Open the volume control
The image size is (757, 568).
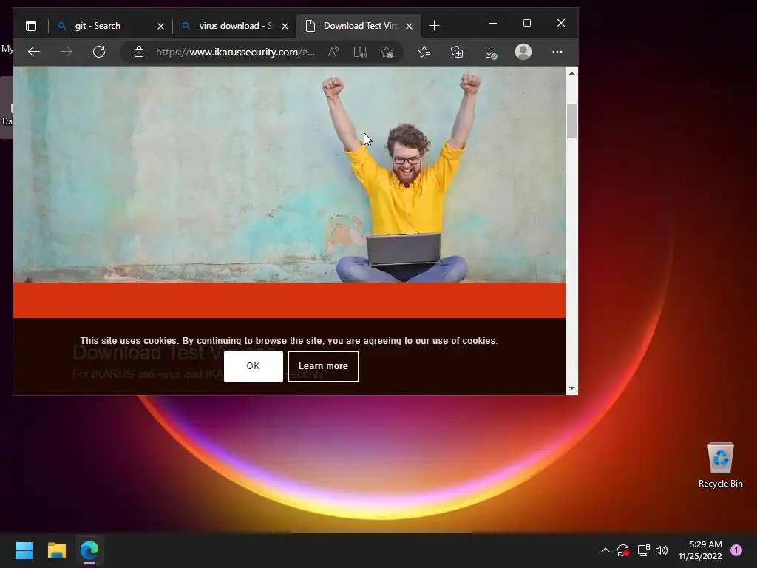(x=662, y=550)
